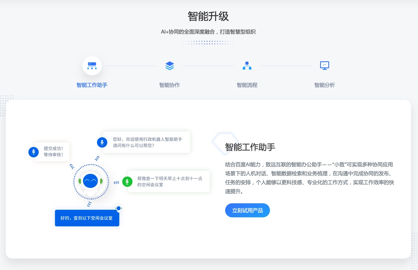Image resolution: width=418 pixels, height=270 pixels.
Task: Select the 智能协作 layers icon
Action: click(170, 66)
